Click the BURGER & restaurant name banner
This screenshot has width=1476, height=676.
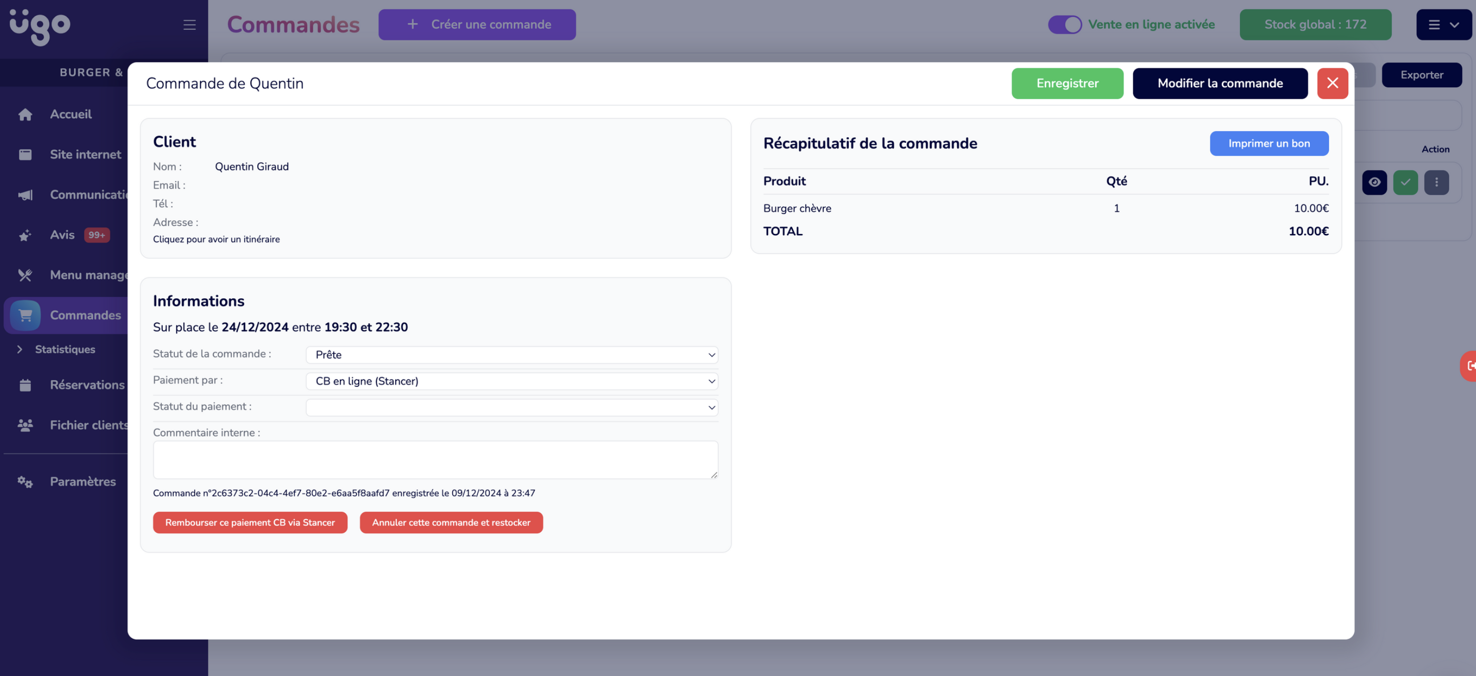(x=91, y=73)
